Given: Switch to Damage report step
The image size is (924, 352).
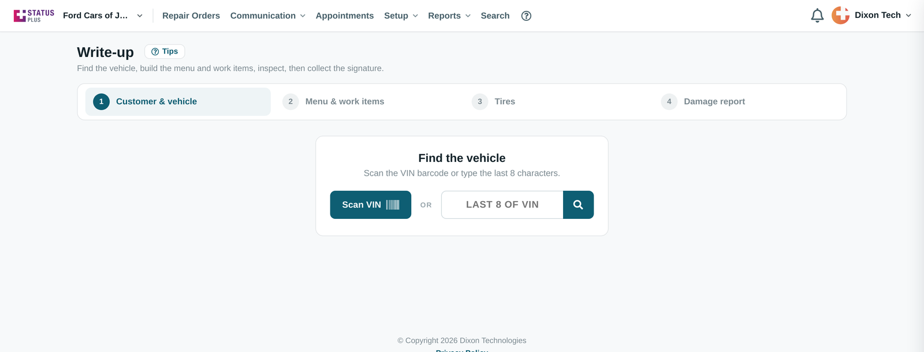Looking at the screenshot, I should 746,101.
